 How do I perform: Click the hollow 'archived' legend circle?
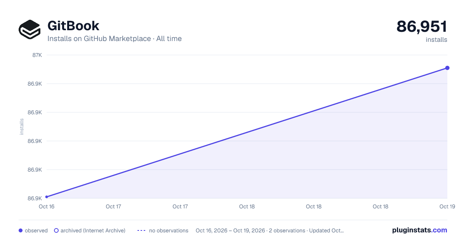click(56, 230)
